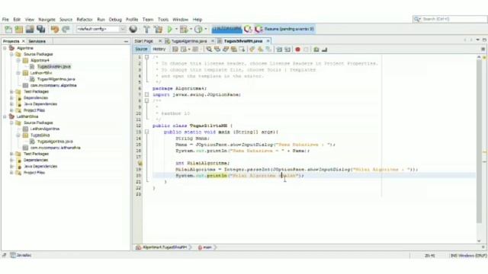Switch to the Services panel tab
Image resolution: width=488 pixels, height=274 pixels.
37,41
